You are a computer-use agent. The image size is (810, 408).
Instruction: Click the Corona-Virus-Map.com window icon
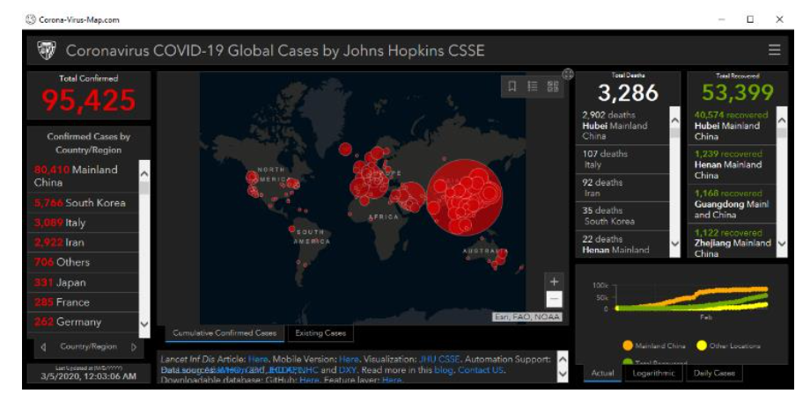tap(30, 19)
